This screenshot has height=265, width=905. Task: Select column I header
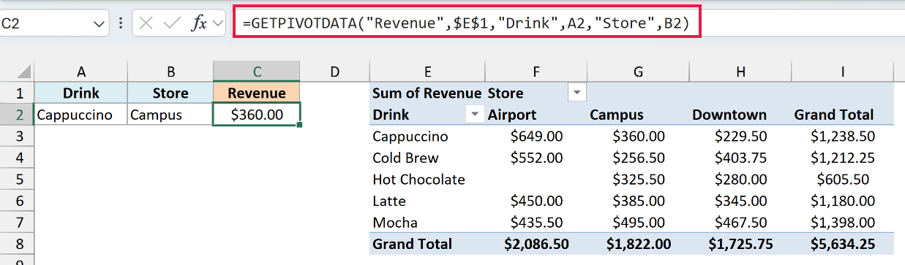tap(843, 72)
